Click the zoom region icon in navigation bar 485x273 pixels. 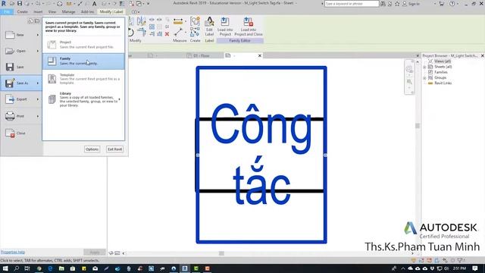coord(409,82)
